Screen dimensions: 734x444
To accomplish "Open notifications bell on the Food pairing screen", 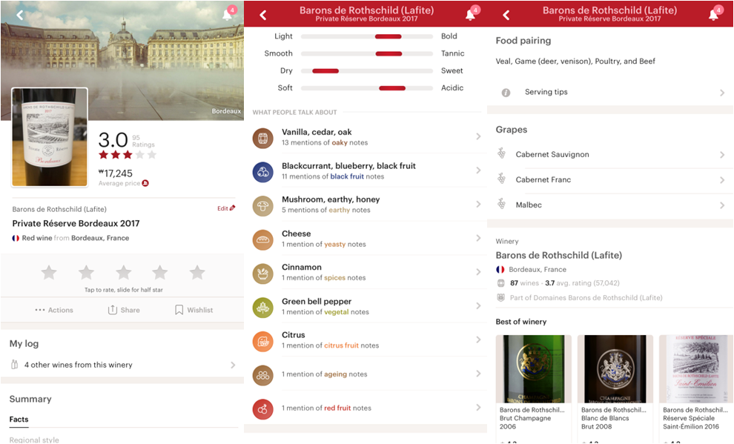I will tap(713, 15).
